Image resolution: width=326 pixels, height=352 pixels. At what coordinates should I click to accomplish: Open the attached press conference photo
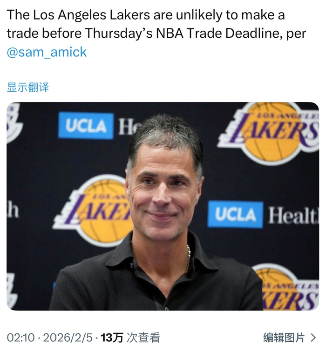163,206
